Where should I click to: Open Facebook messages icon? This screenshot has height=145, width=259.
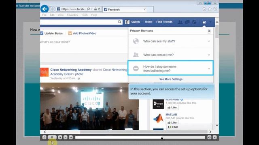pos(187,22)
